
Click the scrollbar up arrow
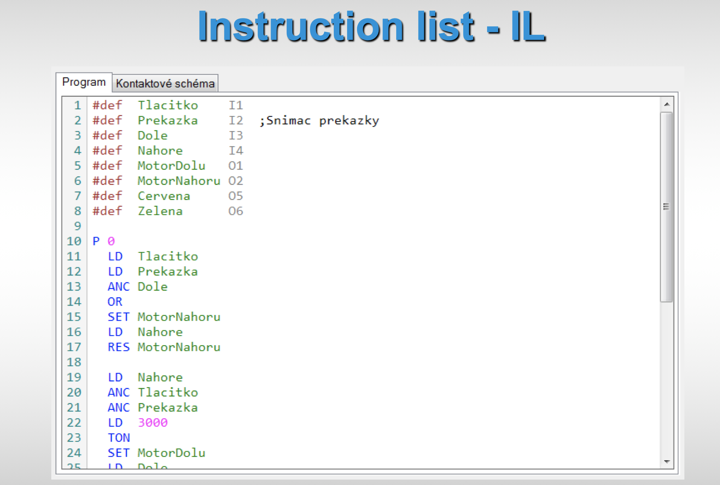click(x=667, y=104)
